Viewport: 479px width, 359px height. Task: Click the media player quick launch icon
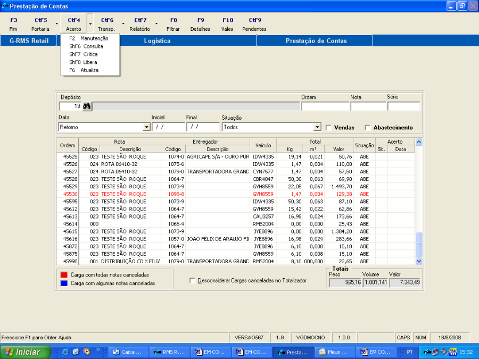point(87,352)
